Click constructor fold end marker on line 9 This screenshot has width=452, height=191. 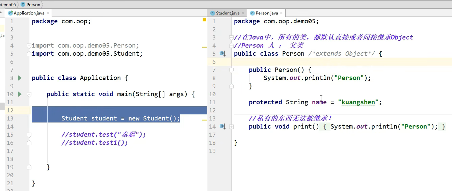tap(231, 86)
